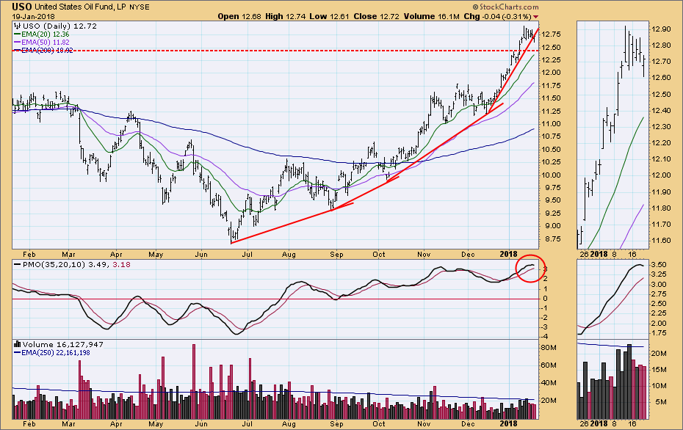Click the 'Close 12.72' value
Viewport: 683px width, 430px height.
pos(377,17)
